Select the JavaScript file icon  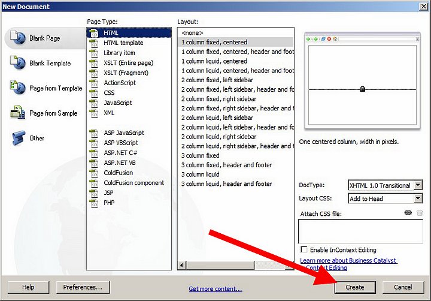[94, 103]
